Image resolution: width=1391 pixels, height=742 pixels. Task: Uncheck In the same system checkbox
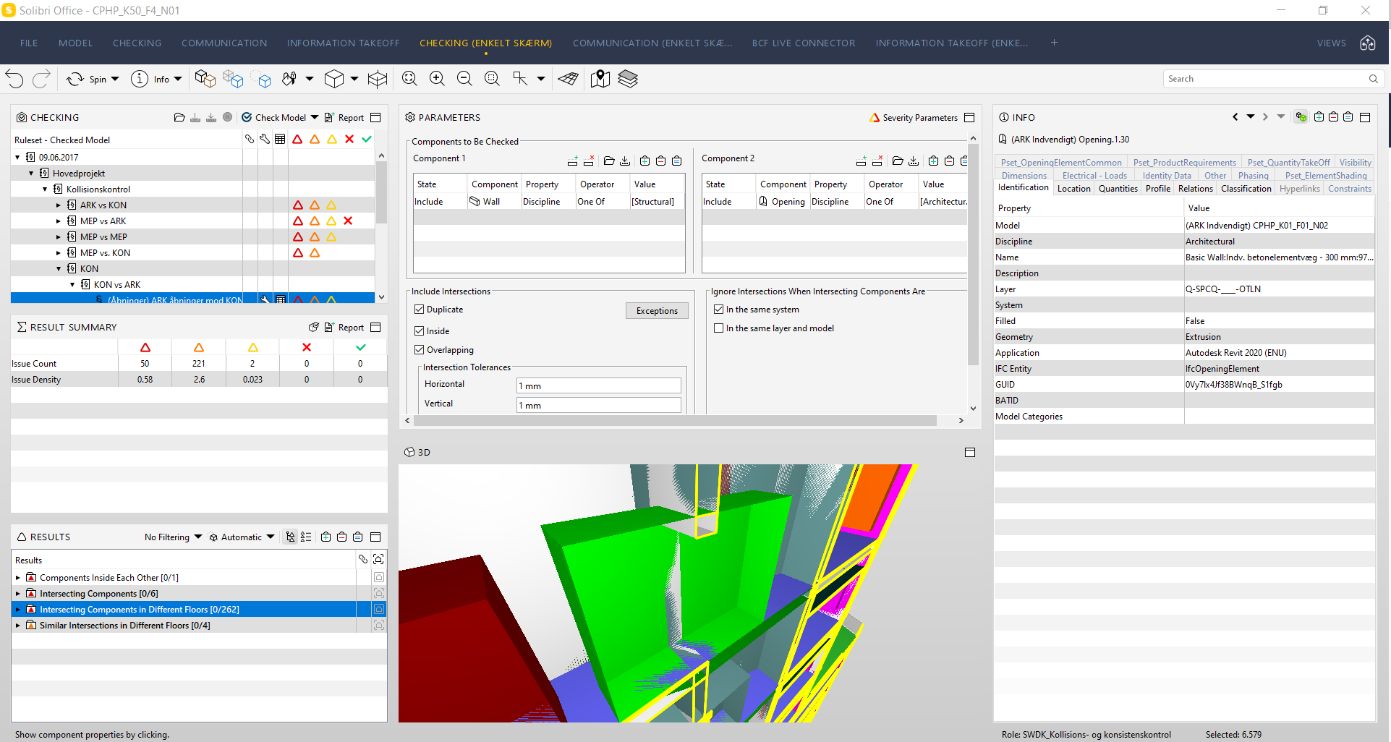coord(718,309)
